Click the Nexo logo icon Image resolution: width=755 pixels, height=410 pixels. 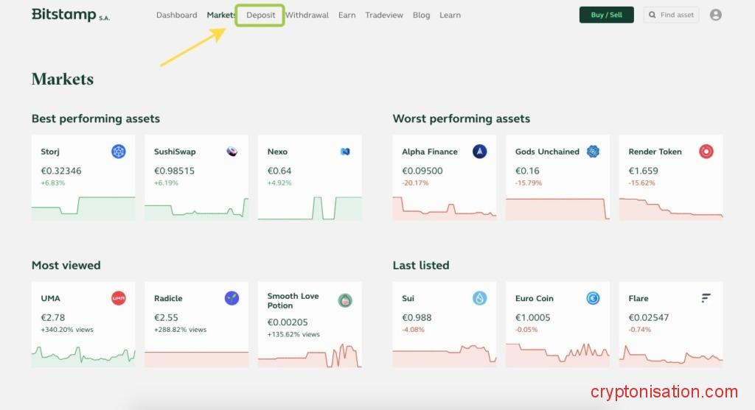345,152
